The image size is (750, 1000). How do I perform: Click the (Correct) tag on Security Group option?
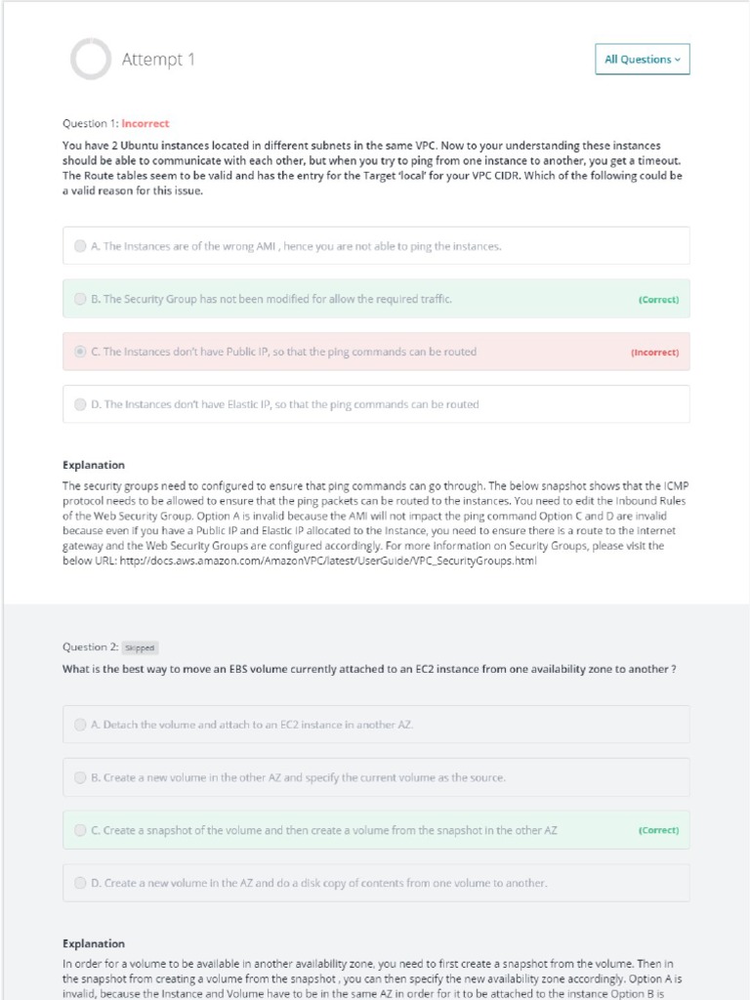(x=658, y=300)
